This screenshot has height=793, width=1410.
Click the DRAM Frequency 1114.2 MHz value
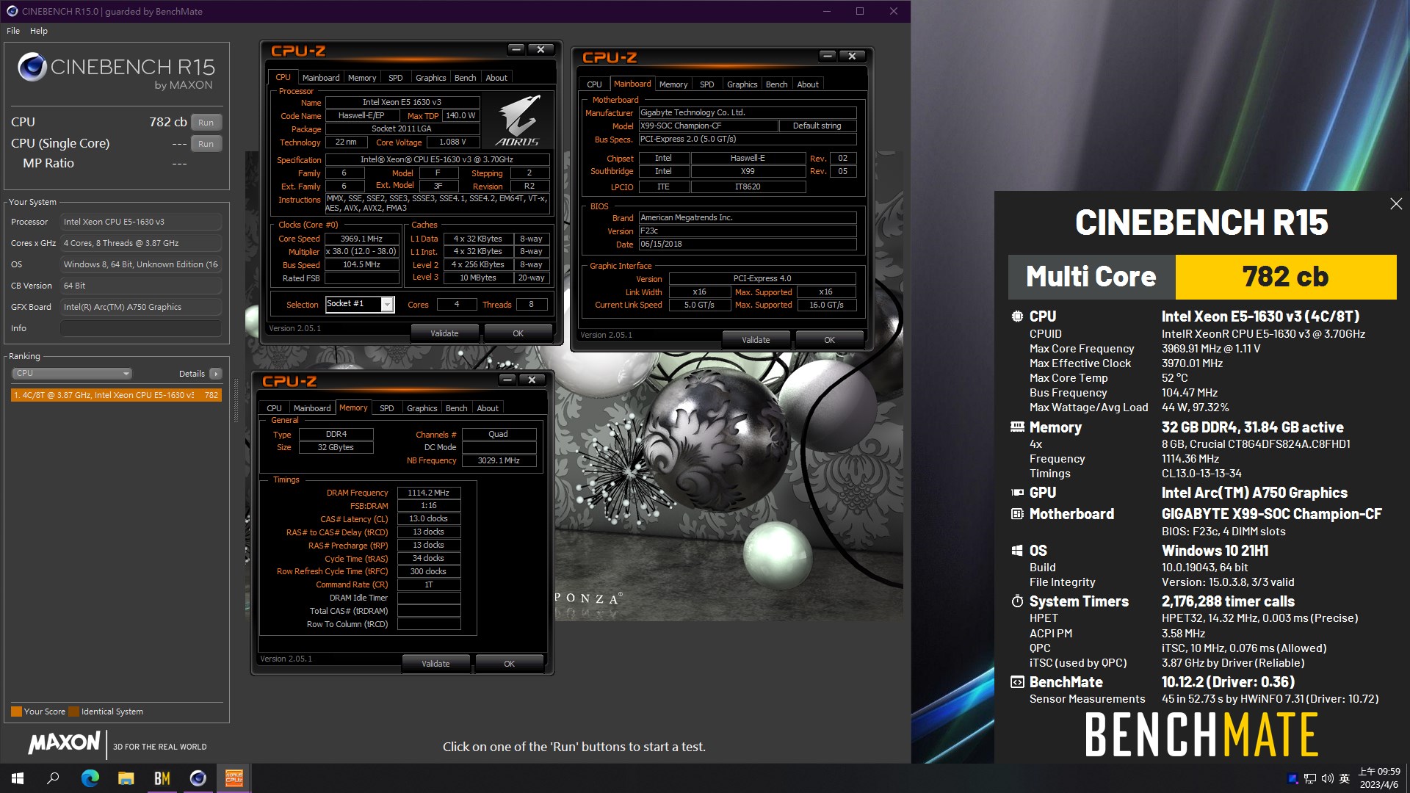tap(429, 493)
